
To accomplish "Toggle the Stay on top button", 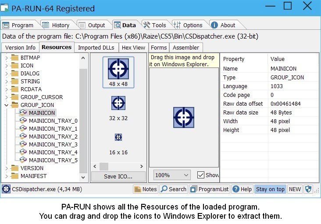I will point(270,189).
